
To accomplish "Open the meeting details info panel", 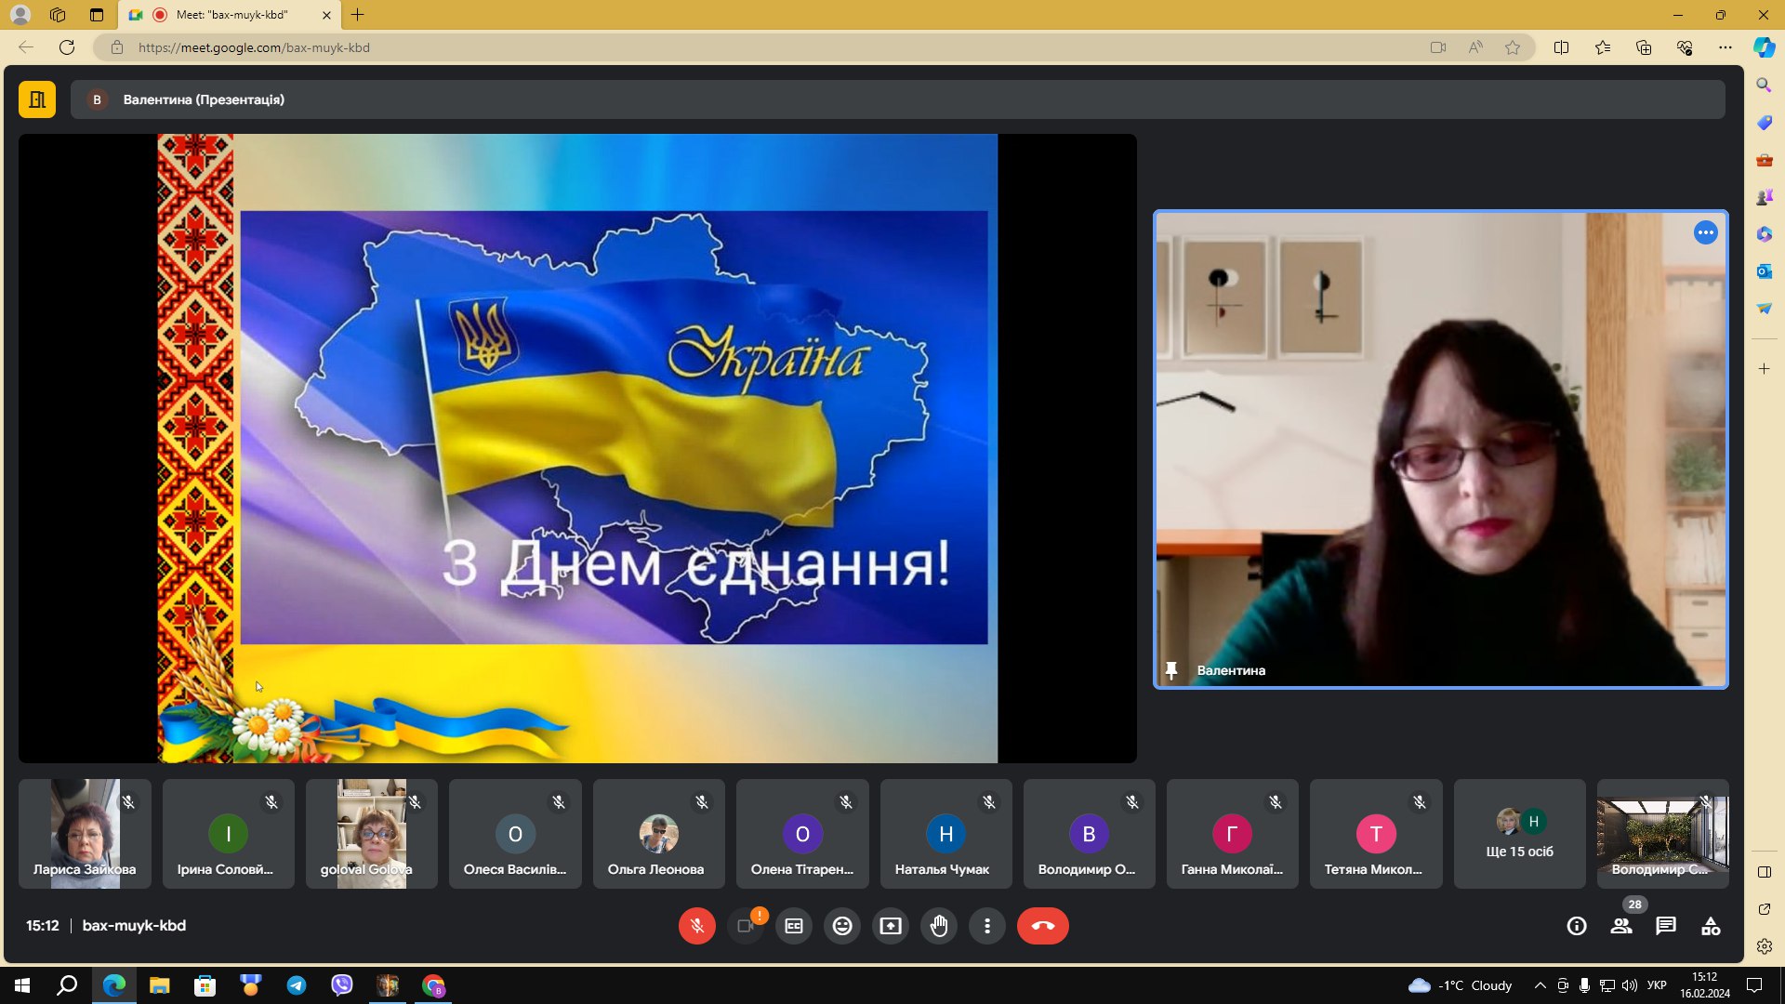I will tap(1577, 926).
